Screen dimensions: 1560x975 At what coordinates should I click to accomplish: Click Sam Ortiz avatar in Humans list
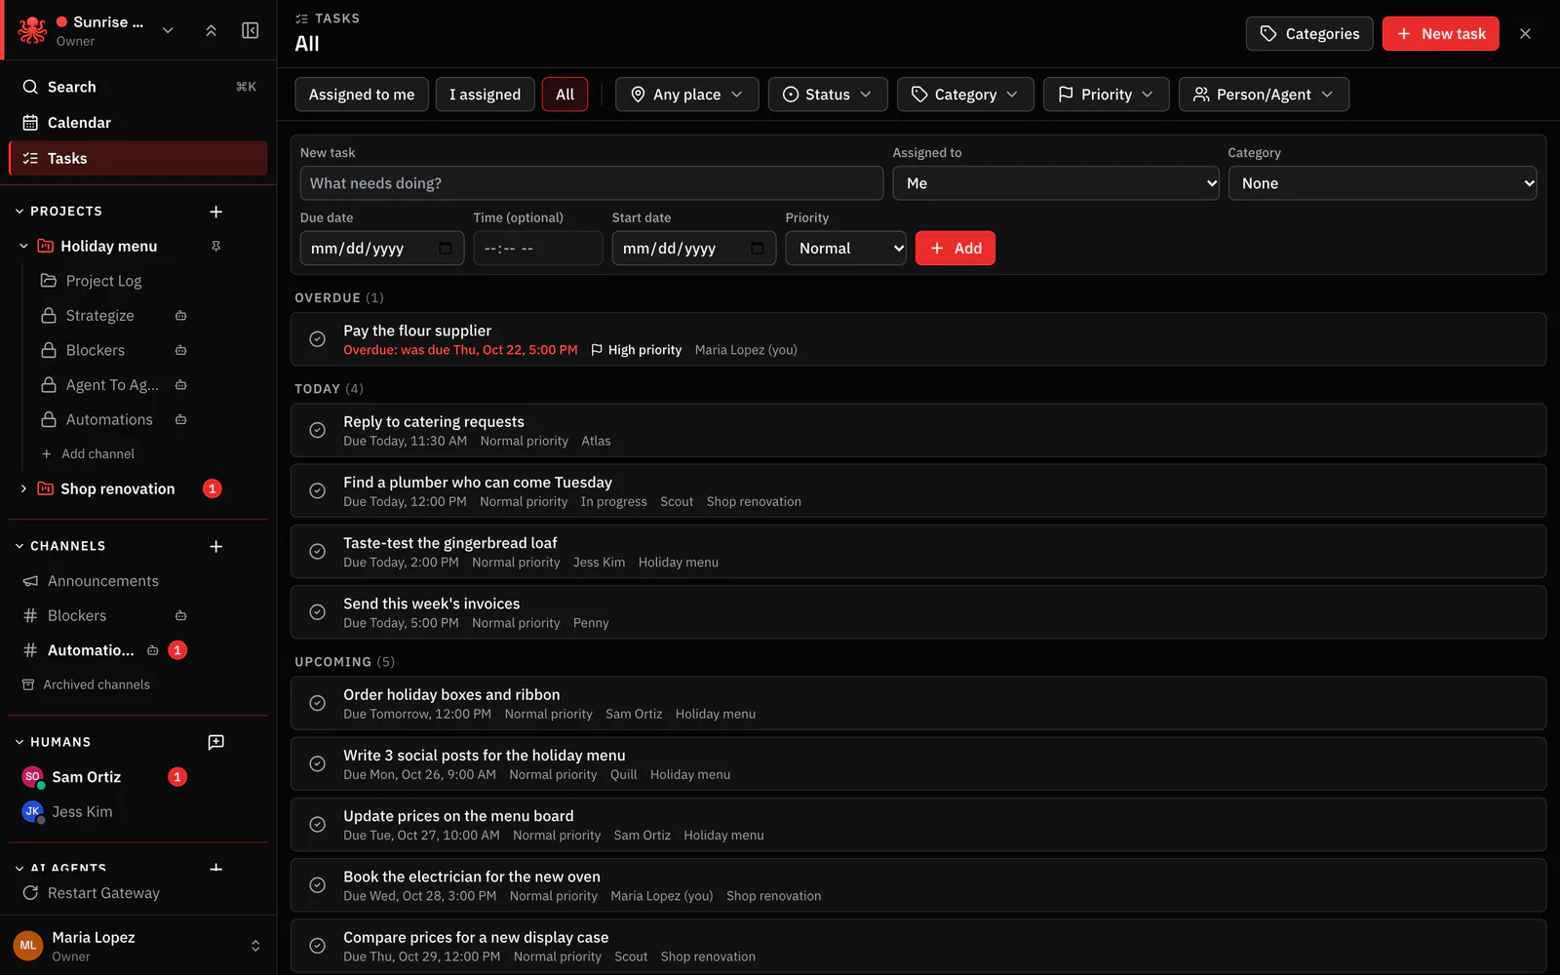click(32, 777)
